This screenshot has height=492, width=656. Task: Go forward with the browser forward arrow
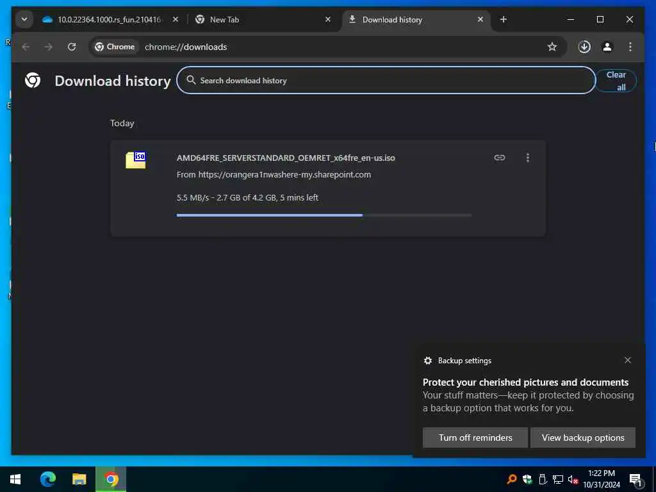[49, 47]
